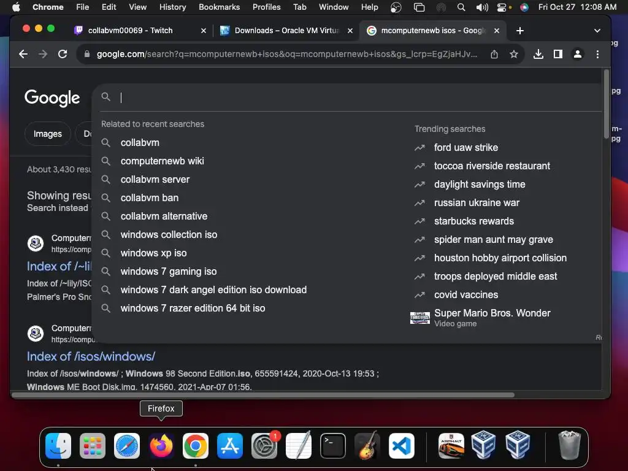Open Index of /isos/windows/ result link
This screenshot has height=471, width=628.
(91, 356)
